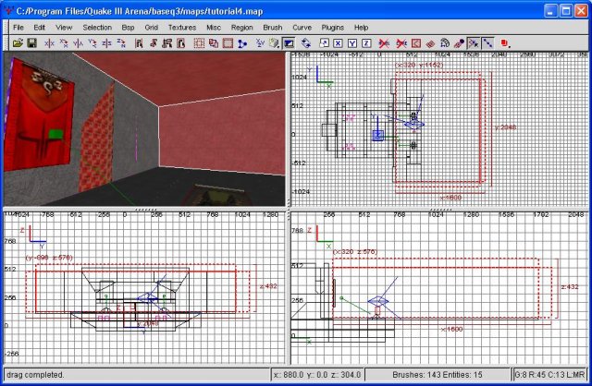Click the CSG Subtract dotted-square icon
The height and width of the screenshot is (386, 592).
[x=199, y=43]
